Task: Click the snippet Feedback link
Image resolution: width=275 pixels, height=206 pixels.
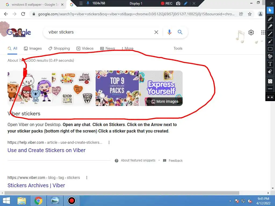Action: click(173, 160)
